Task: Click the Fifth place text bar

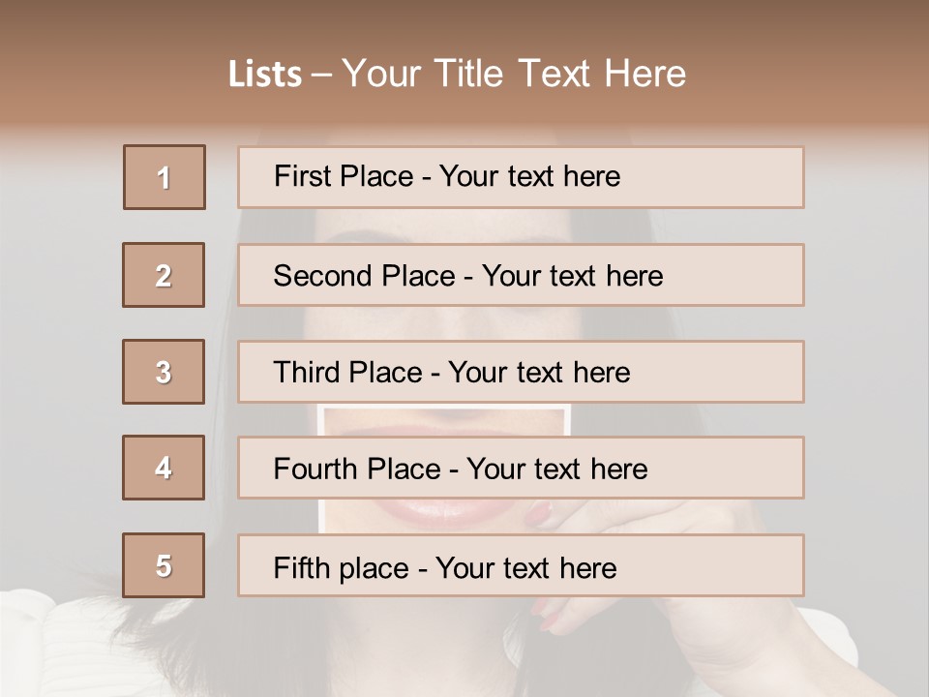Action: (x=521, y=565)
